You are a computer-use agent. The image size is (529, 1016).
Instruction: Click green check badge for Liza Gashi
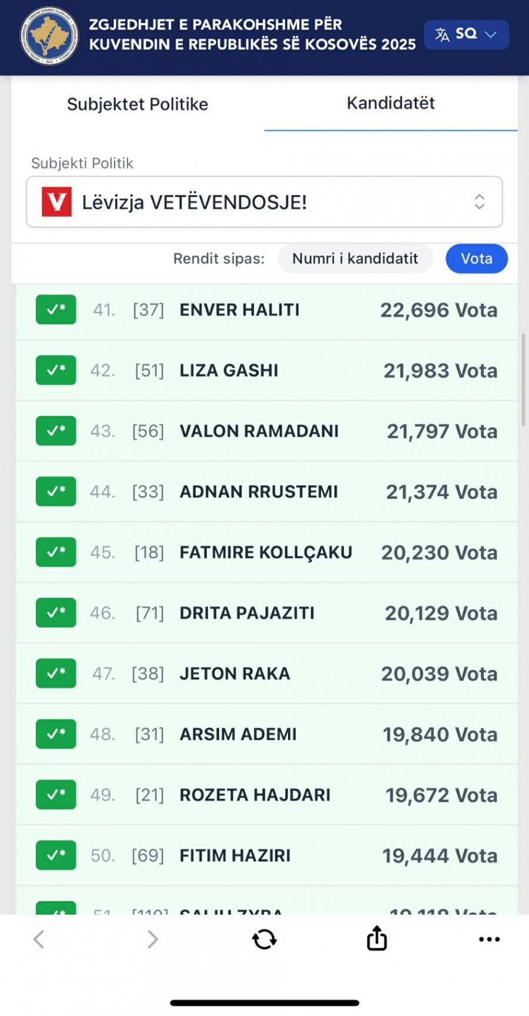[56, 370]
